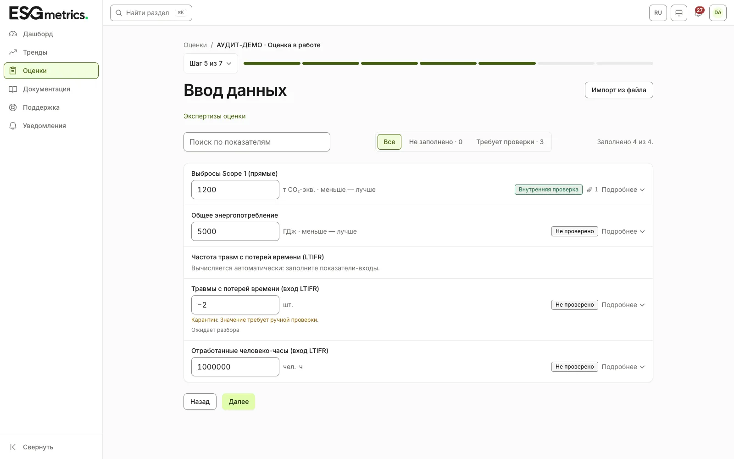Open Тренды trend arrow icon
The width and height of the screenshot is (734, 459).
coord(13,52)
